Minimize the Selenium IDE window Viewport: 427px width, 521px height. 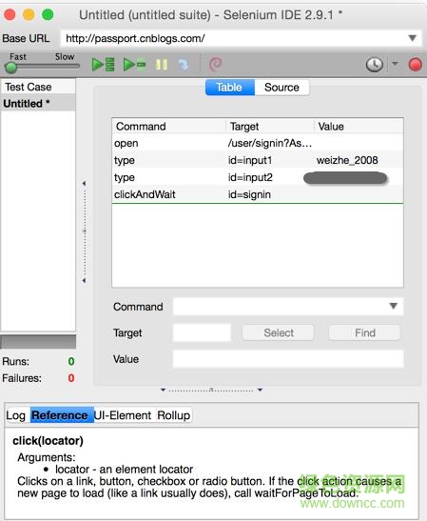click(29, 14)
